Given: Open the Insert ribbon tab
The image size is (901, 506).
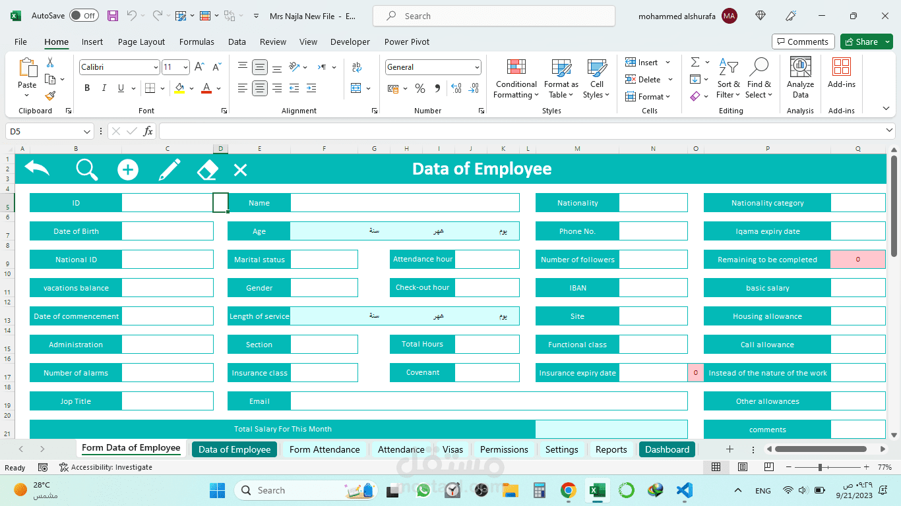Looking at the screenshot, I should coord(92,42).
